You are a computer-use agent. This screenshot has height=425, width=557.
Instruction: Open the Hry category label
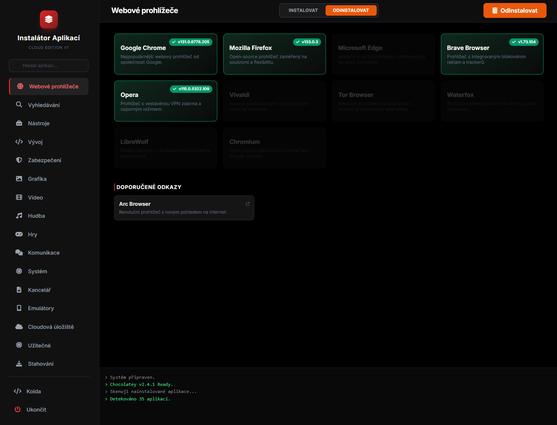coord(32,234)
